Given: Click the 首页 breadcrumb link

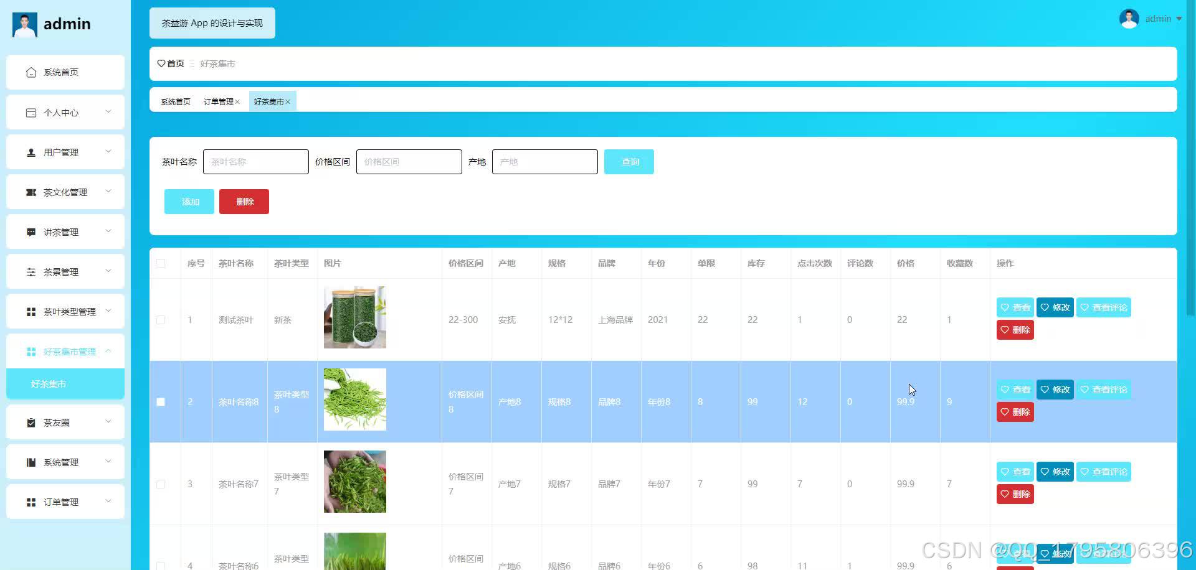Looking at the screenshot, I should pos(176,63).
